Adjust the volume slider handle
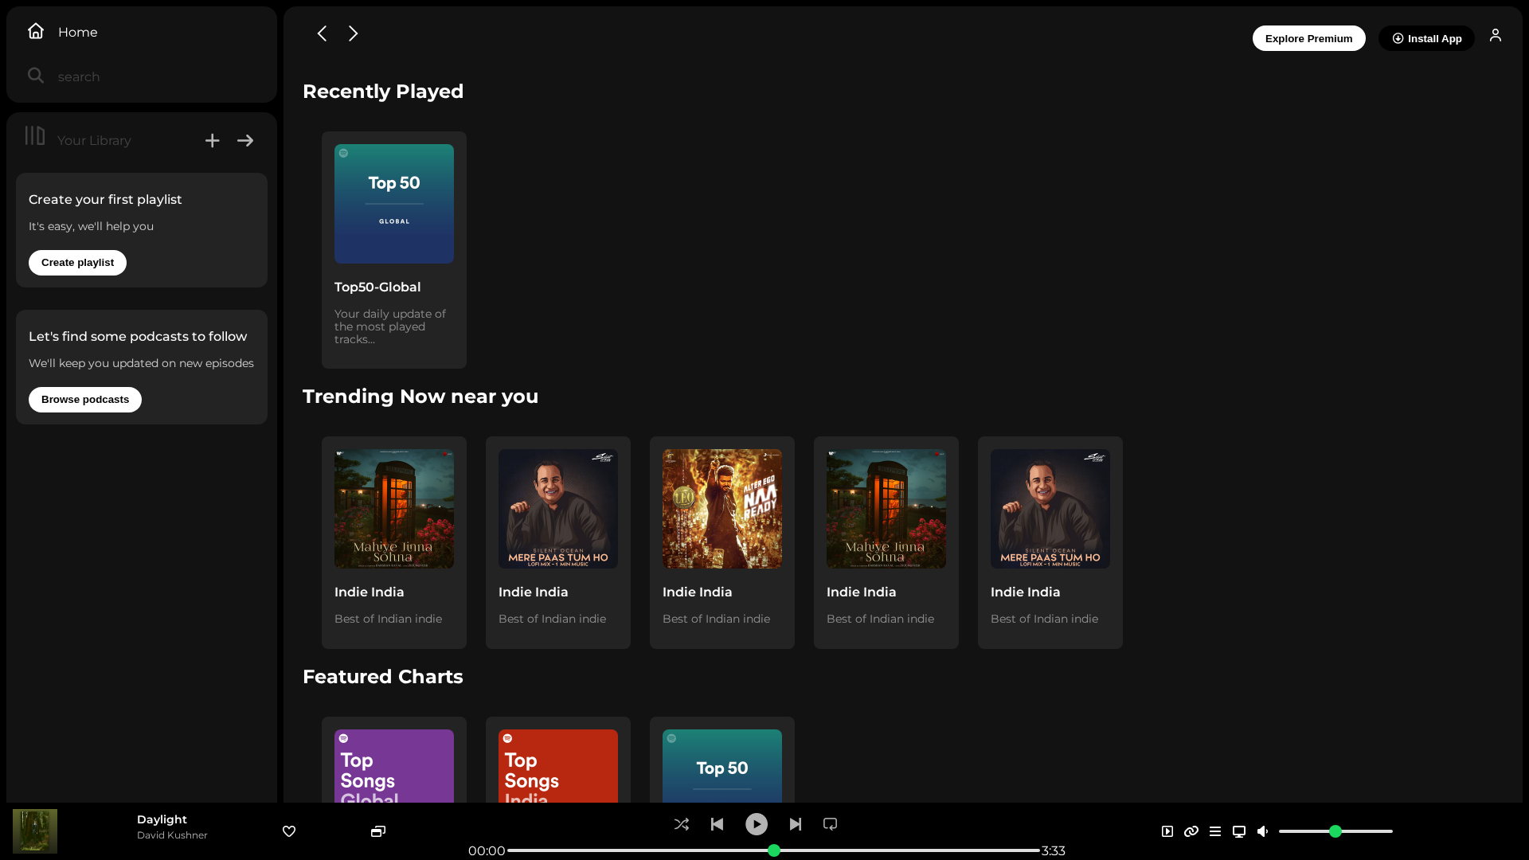 1335,831
